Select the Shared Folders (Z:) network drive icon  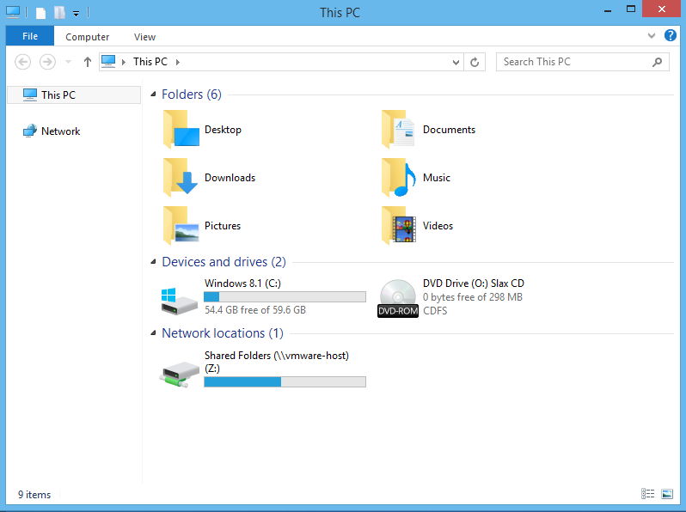(x=180, y=370)
